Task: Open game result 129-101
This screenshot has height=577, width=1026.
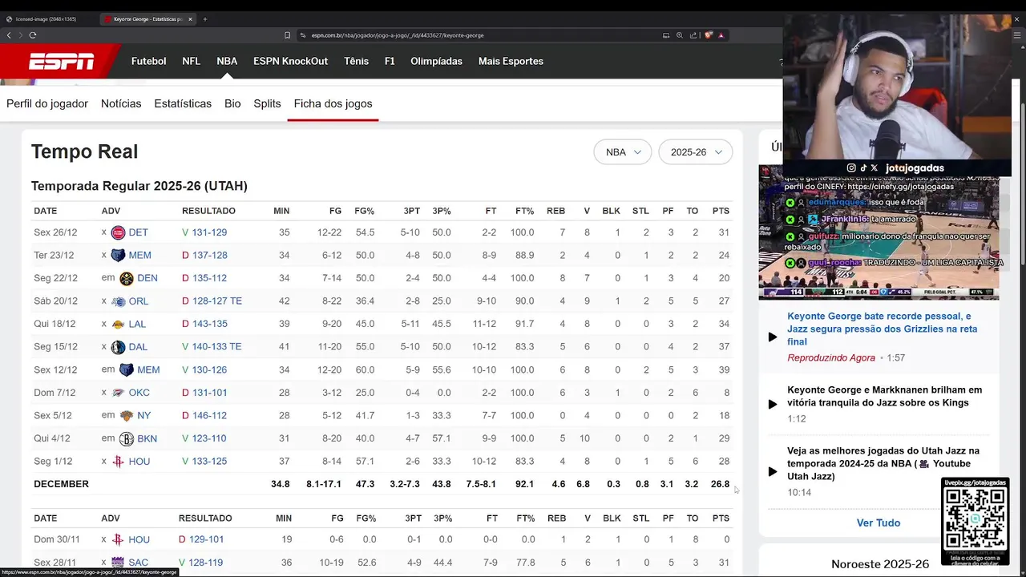Action: (x=206, y=539)
